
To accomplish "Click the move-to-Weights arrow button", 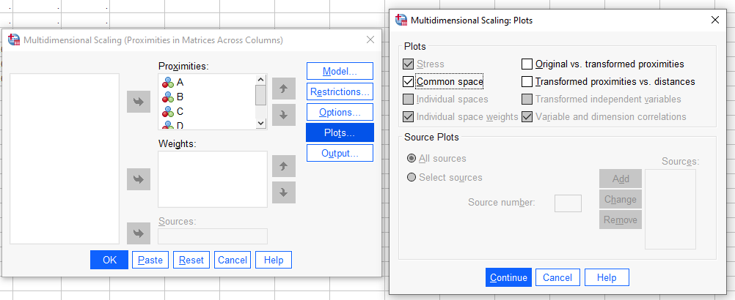I will [x=138, y=179].
